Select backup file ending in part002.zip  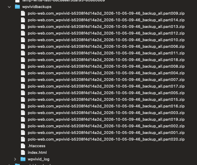point(106,126)
